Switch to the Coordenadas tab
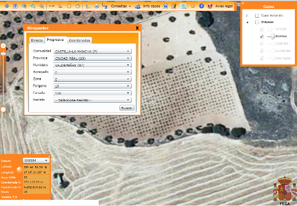This screenshot has height=206, width=297. tap(79, 40)
